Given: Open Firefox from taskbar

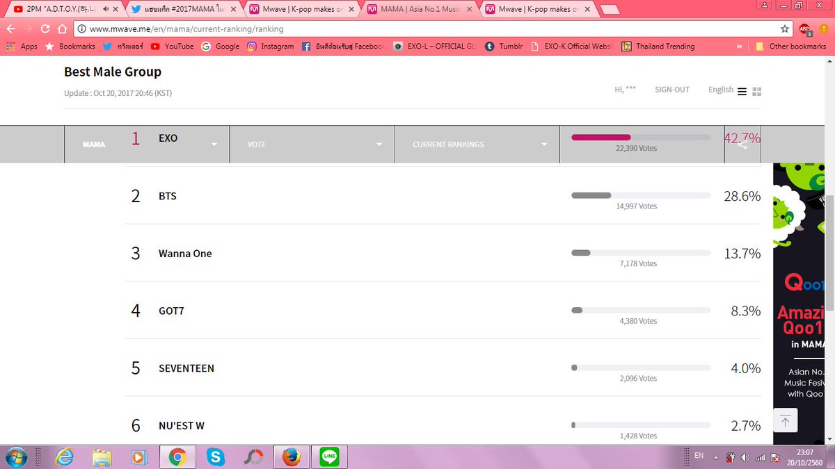Looking at the screenshot, I should [x=291, y=456].
